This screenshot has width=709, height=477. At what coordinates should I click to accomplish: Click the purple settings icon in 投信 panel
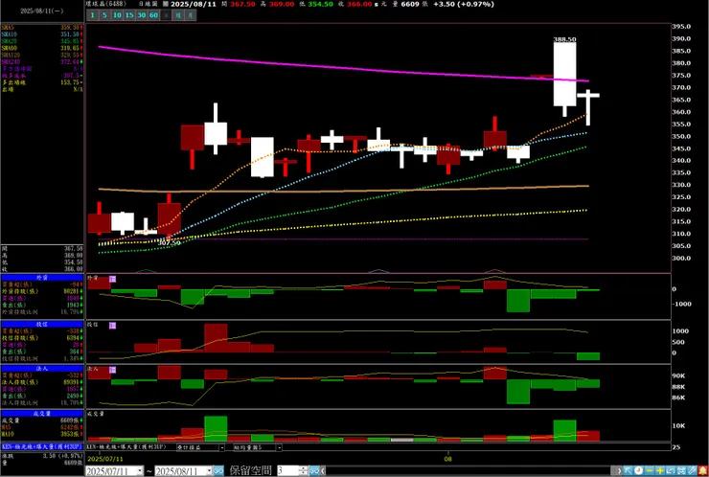113,326
